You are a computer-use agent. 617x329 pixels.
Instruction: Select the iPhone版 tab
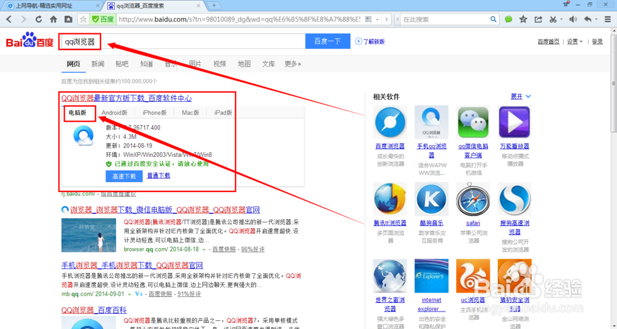point(154,112)
